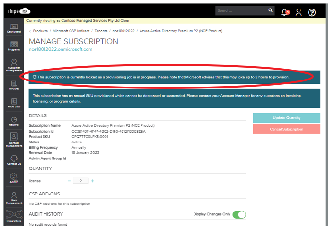This screenshot has height=230, width=335.
Task: Click the MANAGE SUBSCRIPTION heading
Action: click(x=73, y=41)
